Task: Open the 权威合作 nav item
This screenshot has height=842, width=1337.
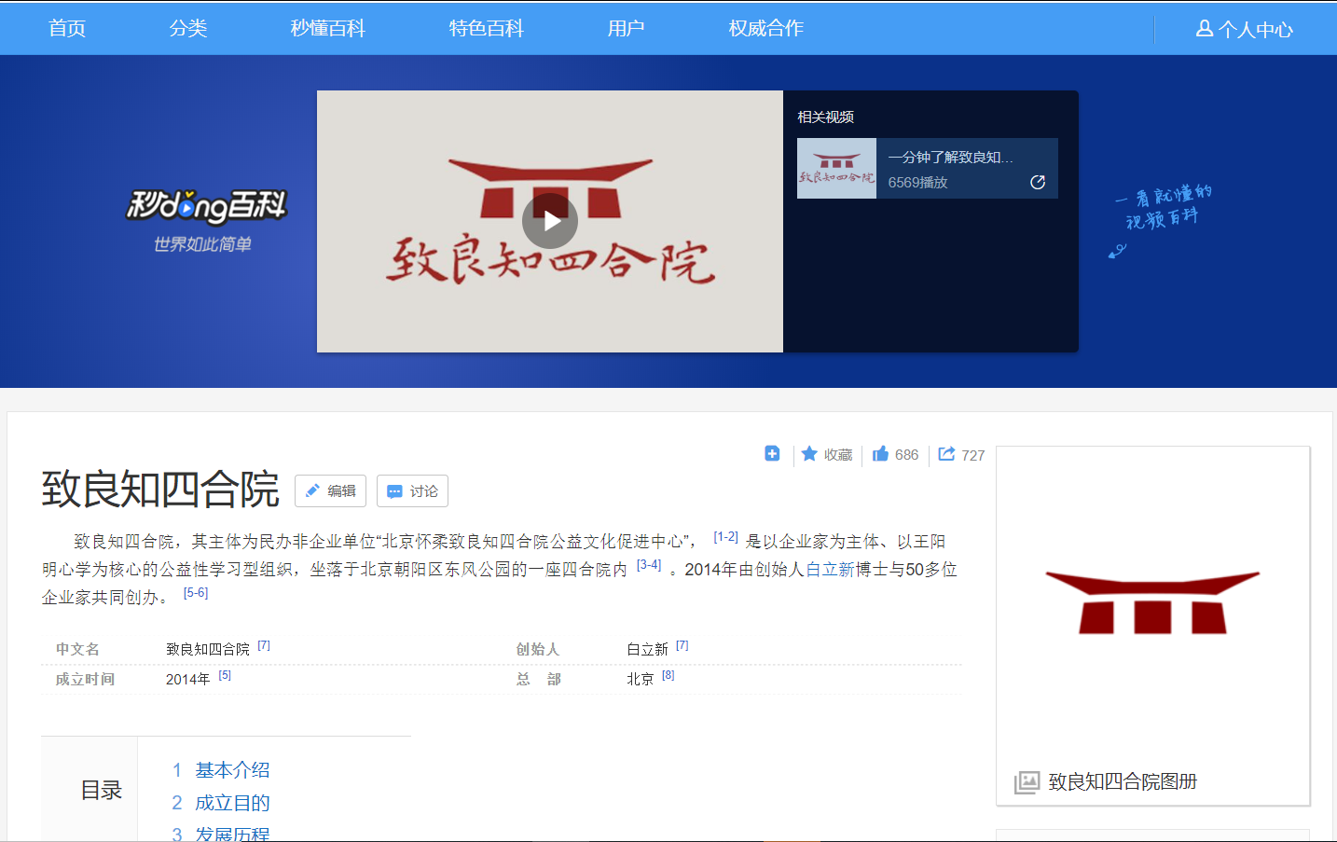Action: click(765, 28)
